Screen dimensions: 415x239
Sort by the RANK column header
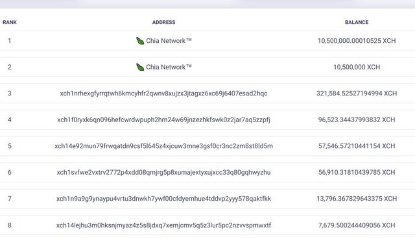tap(10, 22)
